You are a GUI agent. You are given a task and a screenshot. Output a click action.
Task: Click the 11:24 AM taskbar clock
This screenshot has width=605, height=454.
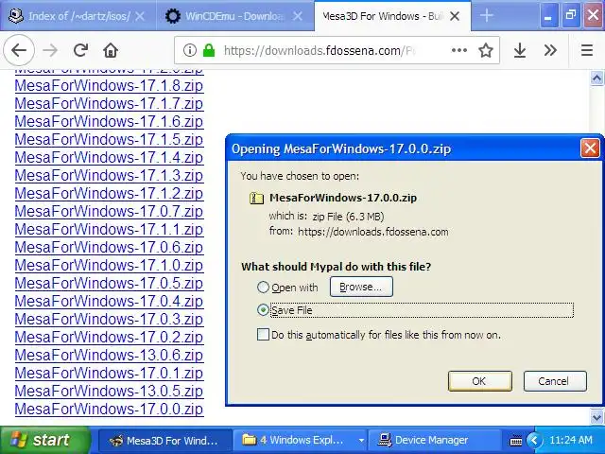(571, 440)
